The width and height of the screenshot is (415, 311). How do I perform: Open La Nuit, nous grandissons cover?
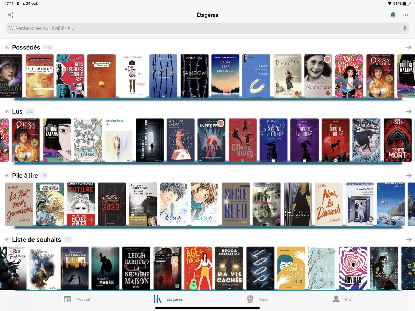[19, 204]
